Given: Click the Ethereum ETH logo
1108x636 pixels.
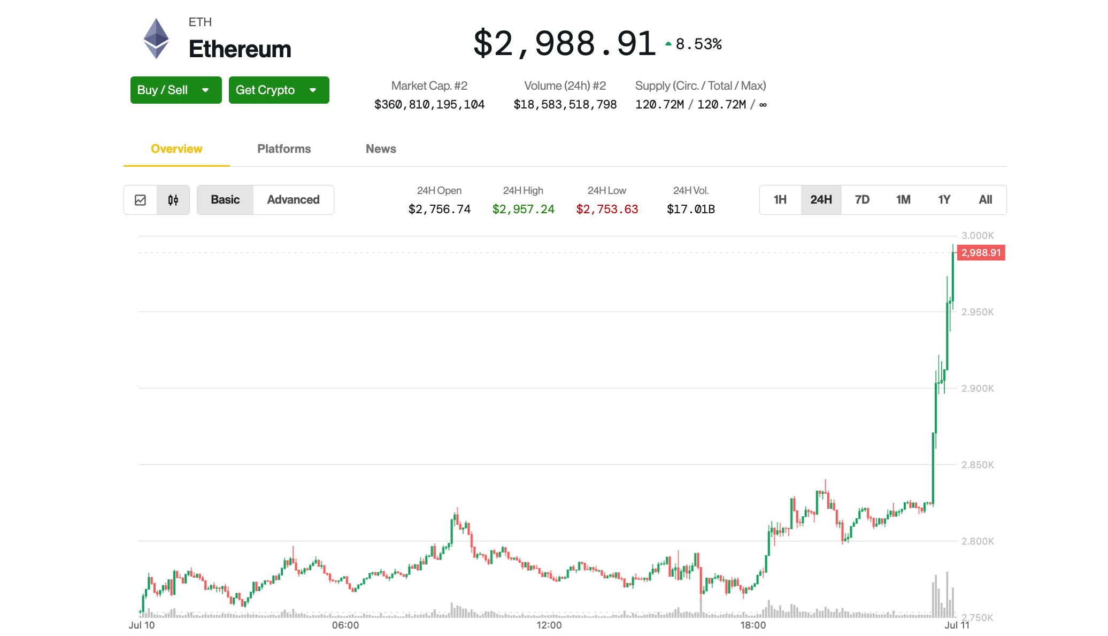Looking at the screenshot, I should [x=155, y=37].
